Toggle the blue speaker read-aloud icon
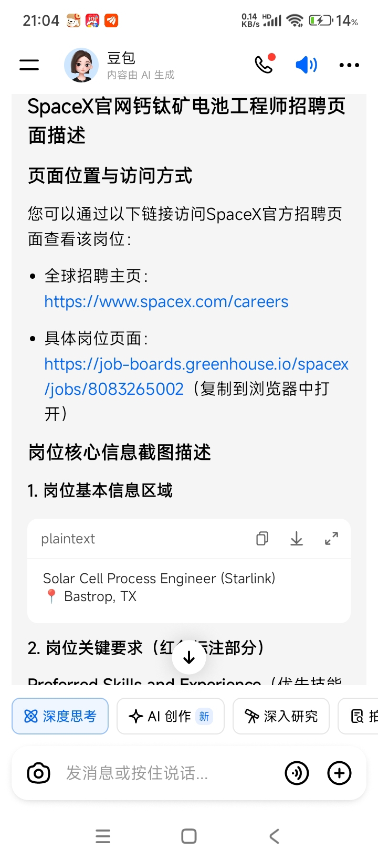378x861 pixels. click(307, 65)
